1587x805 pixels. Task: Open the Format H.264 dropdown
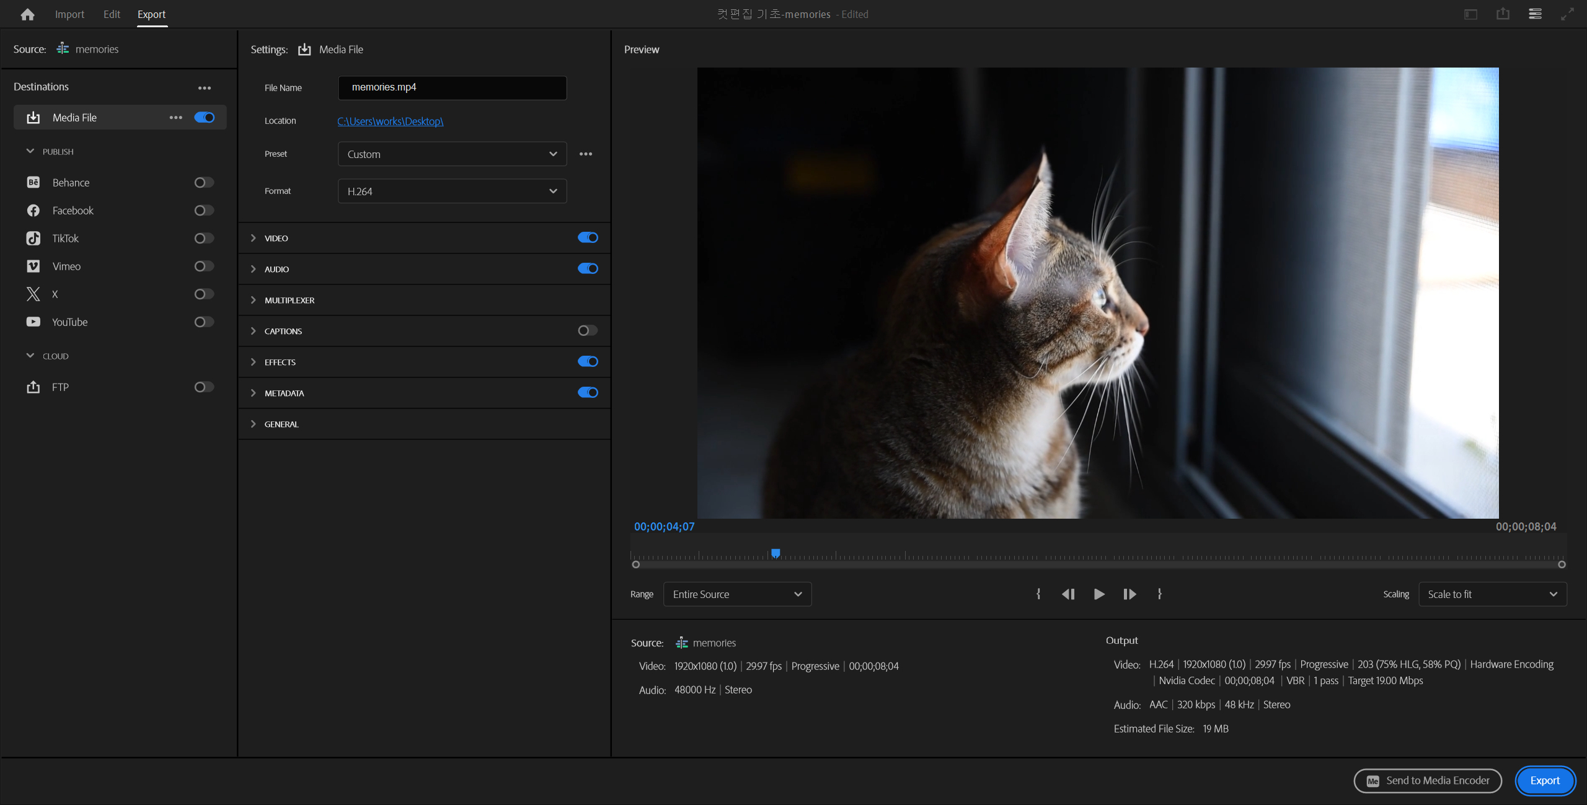452,191
